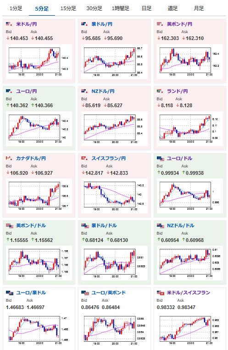Switch to the 1分足 tab

coord(16,8)
